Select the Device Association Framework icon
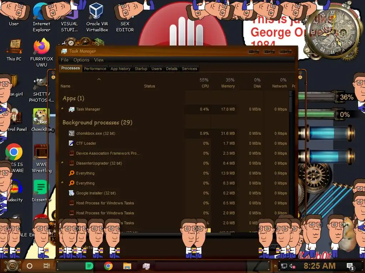The height and width of the screenshot is (273, 365). (x=71, y=153)
